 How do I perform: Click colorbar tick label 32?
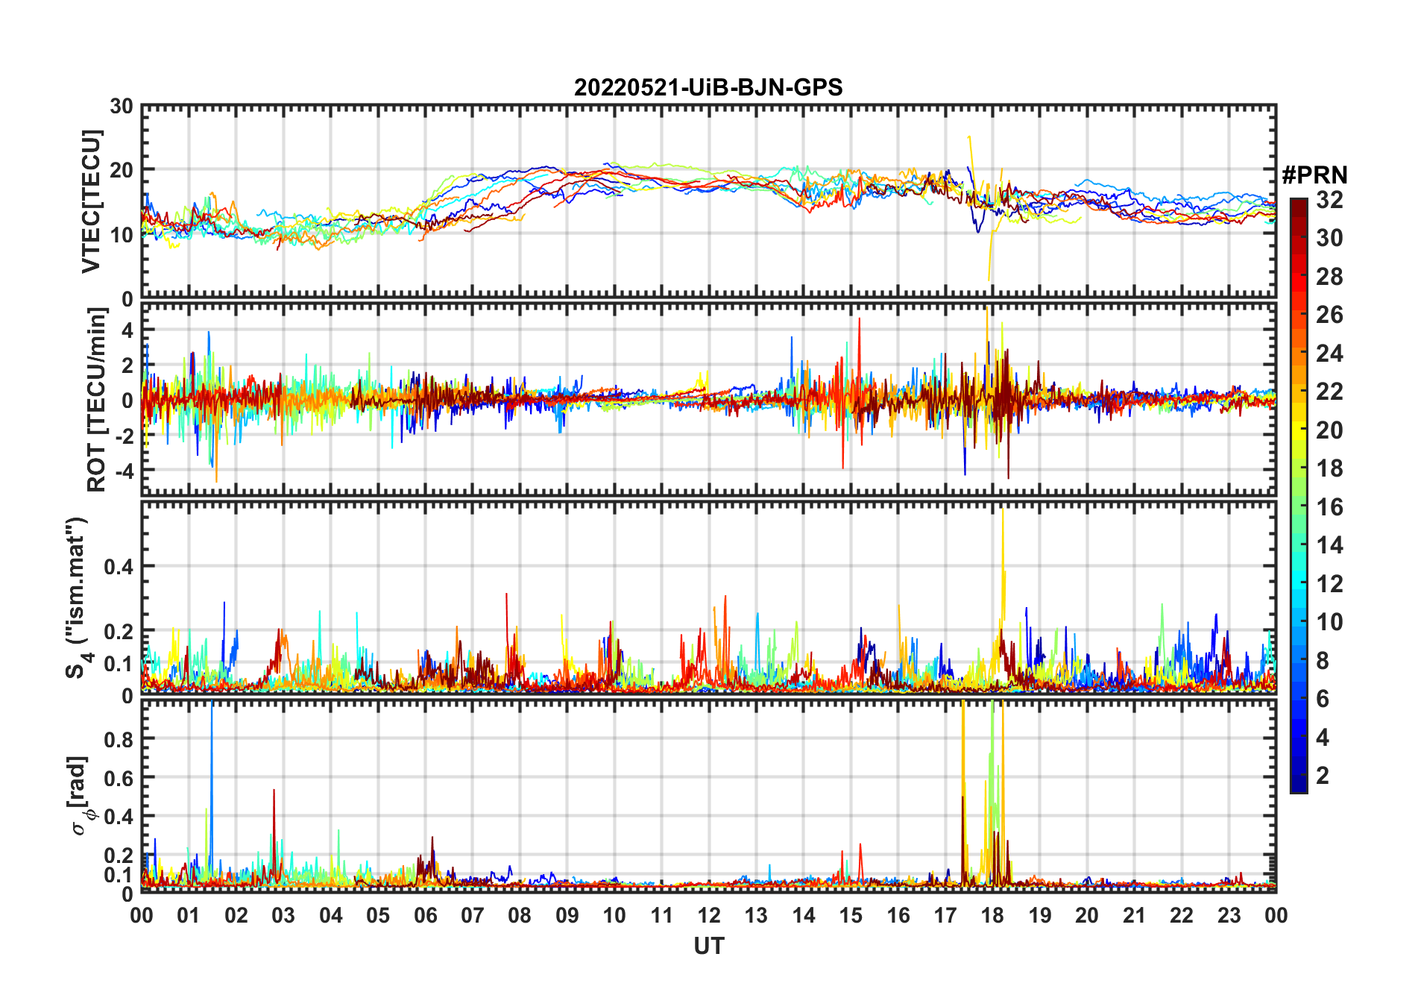pos(1329,200)
